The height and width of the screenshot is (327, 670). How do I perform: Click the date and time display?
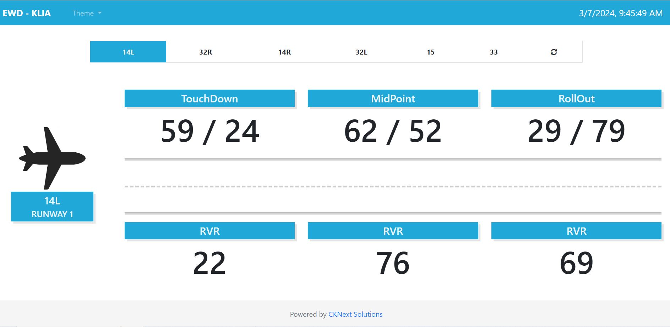[620, 13]
